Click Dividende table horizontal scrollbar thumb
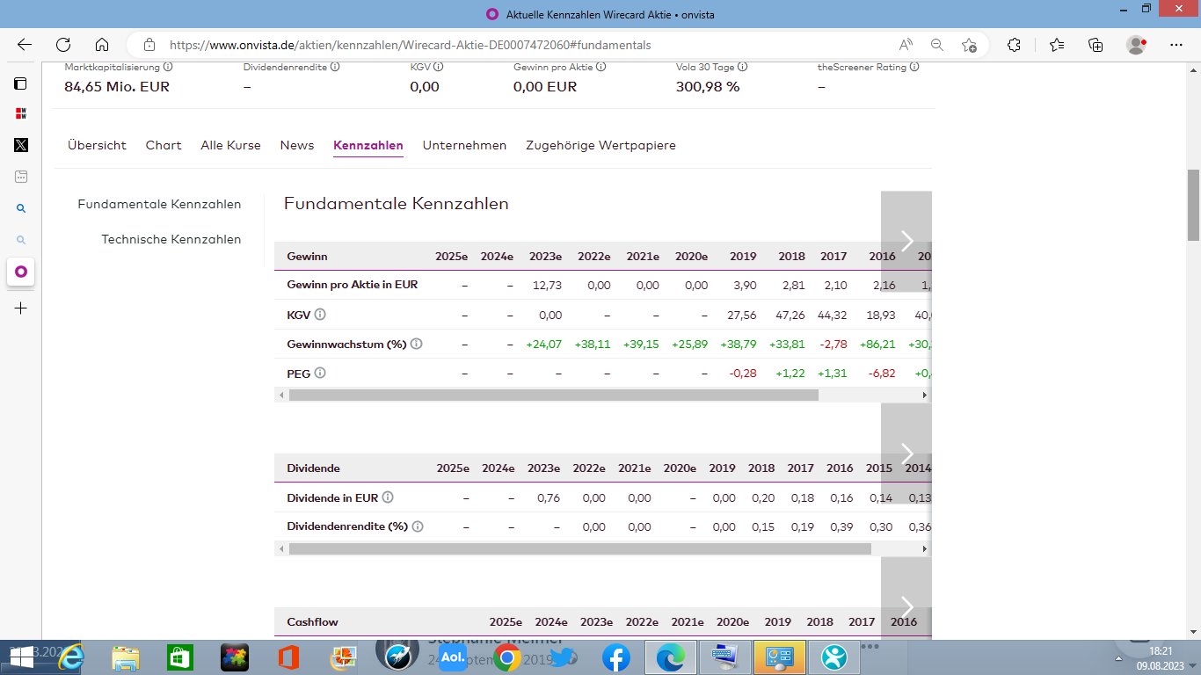This screenshot has width=1201, height=675. 579,548
